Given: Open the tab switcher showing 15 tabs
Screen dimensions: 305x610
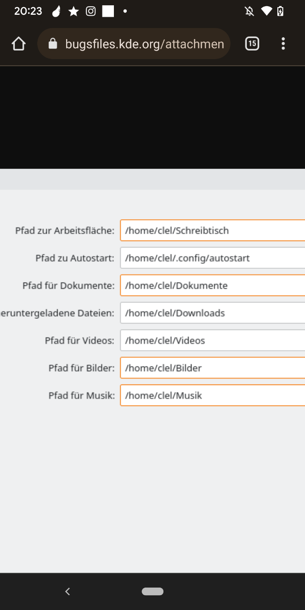Looking at the screenshot, I should pyautogui.click(x=252, y=44).
